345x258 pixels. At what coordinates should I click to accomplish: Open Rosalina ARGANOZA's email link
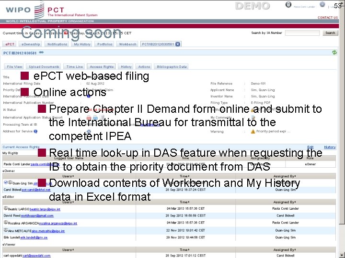58,224
